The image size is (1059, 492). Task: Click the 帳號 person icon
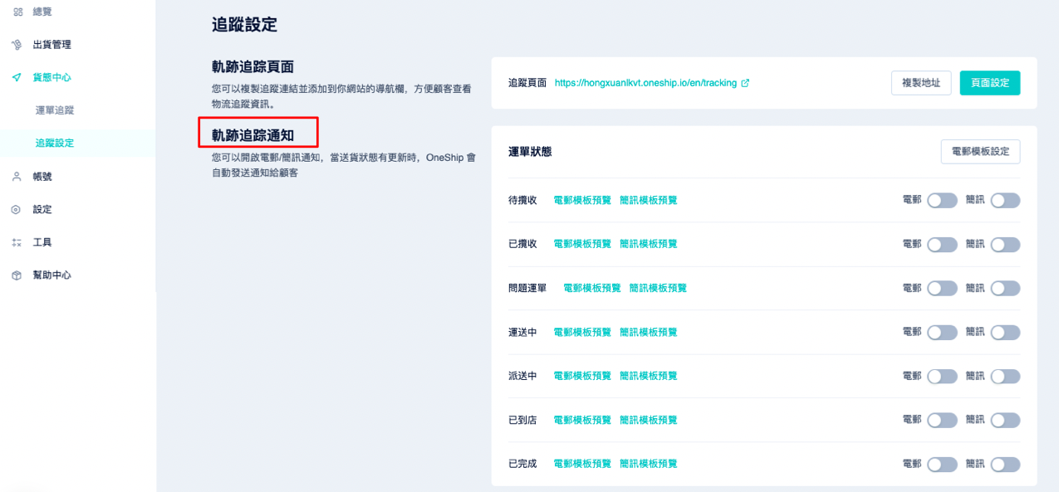click(17, 177)
